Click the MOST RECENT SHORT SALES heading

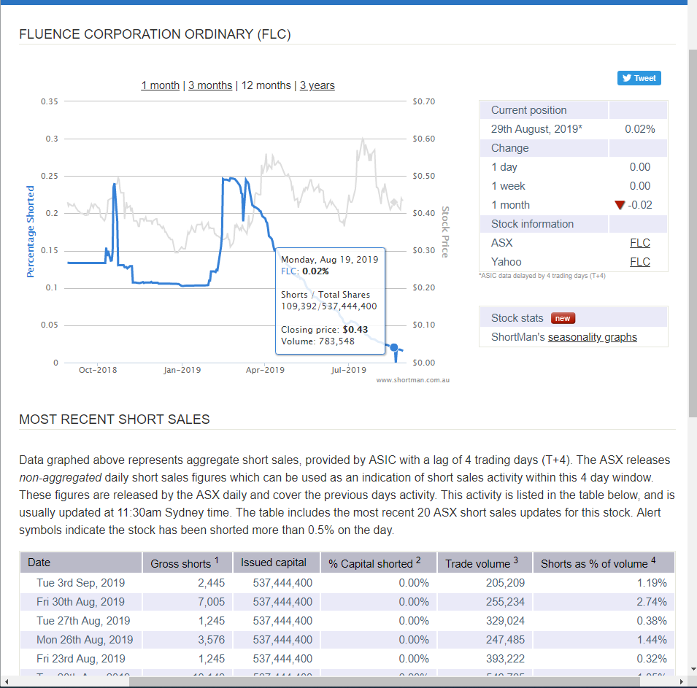pyautogui.click(x=115, y=420)
